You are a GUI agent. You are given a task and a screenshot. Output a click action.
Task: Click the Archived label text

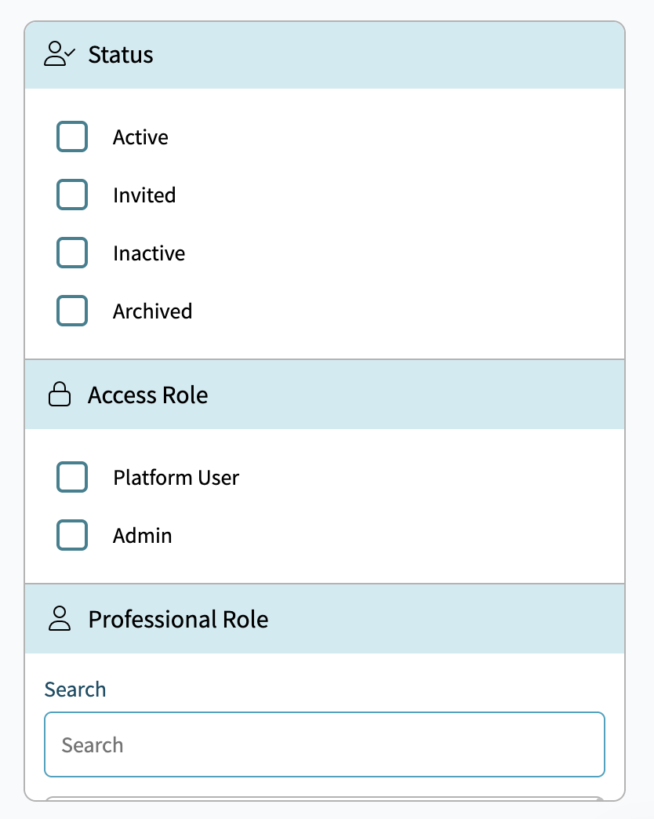(152, 311)
